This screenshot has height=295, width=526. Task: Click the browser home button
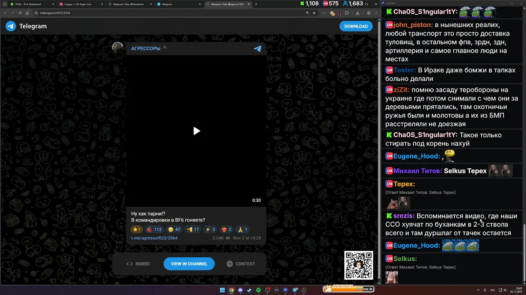tap(27, 13)
